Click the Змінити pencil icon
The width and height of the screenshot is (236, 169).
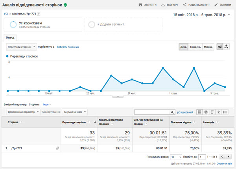tap(216, 5)
